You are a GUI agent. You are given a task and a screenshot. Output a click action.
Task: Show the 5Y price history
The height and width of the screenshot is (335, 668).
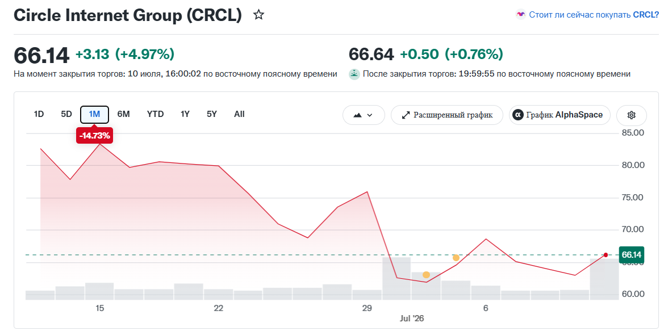(x=212, y=114)
